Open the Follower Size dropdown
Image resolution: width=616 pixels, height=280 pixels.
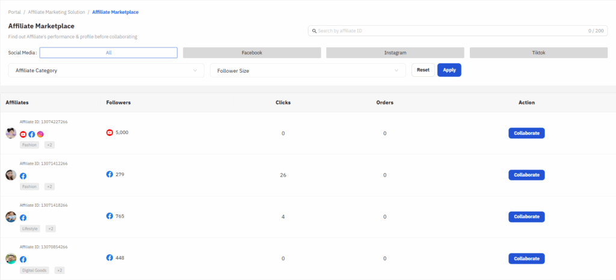307,70
